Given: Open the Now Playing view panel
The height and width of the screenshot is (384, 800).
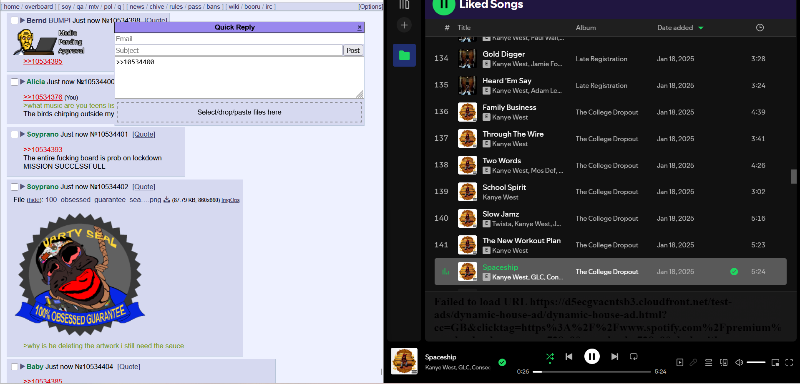Looking at the screenshot, I should coord(680,362).
